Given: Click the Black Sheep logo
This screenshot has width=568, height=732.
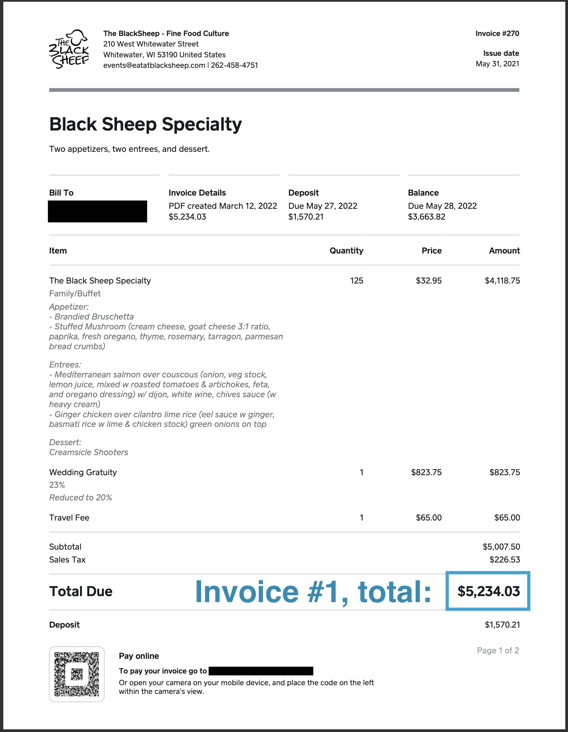Looking at the screenshot, I should [x=69, y=49].
